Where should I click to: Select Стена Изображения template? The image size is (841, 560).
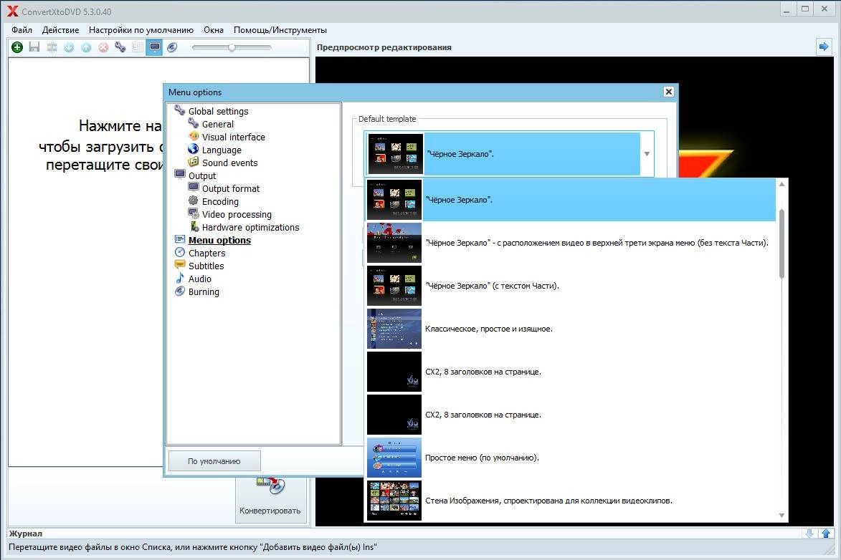click(571, 501)
